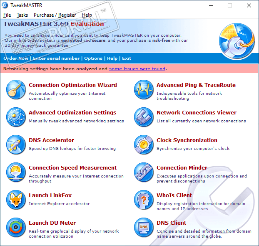Click 'TweakMASTER 3.60 Evaluation' heading

(54, 24)
